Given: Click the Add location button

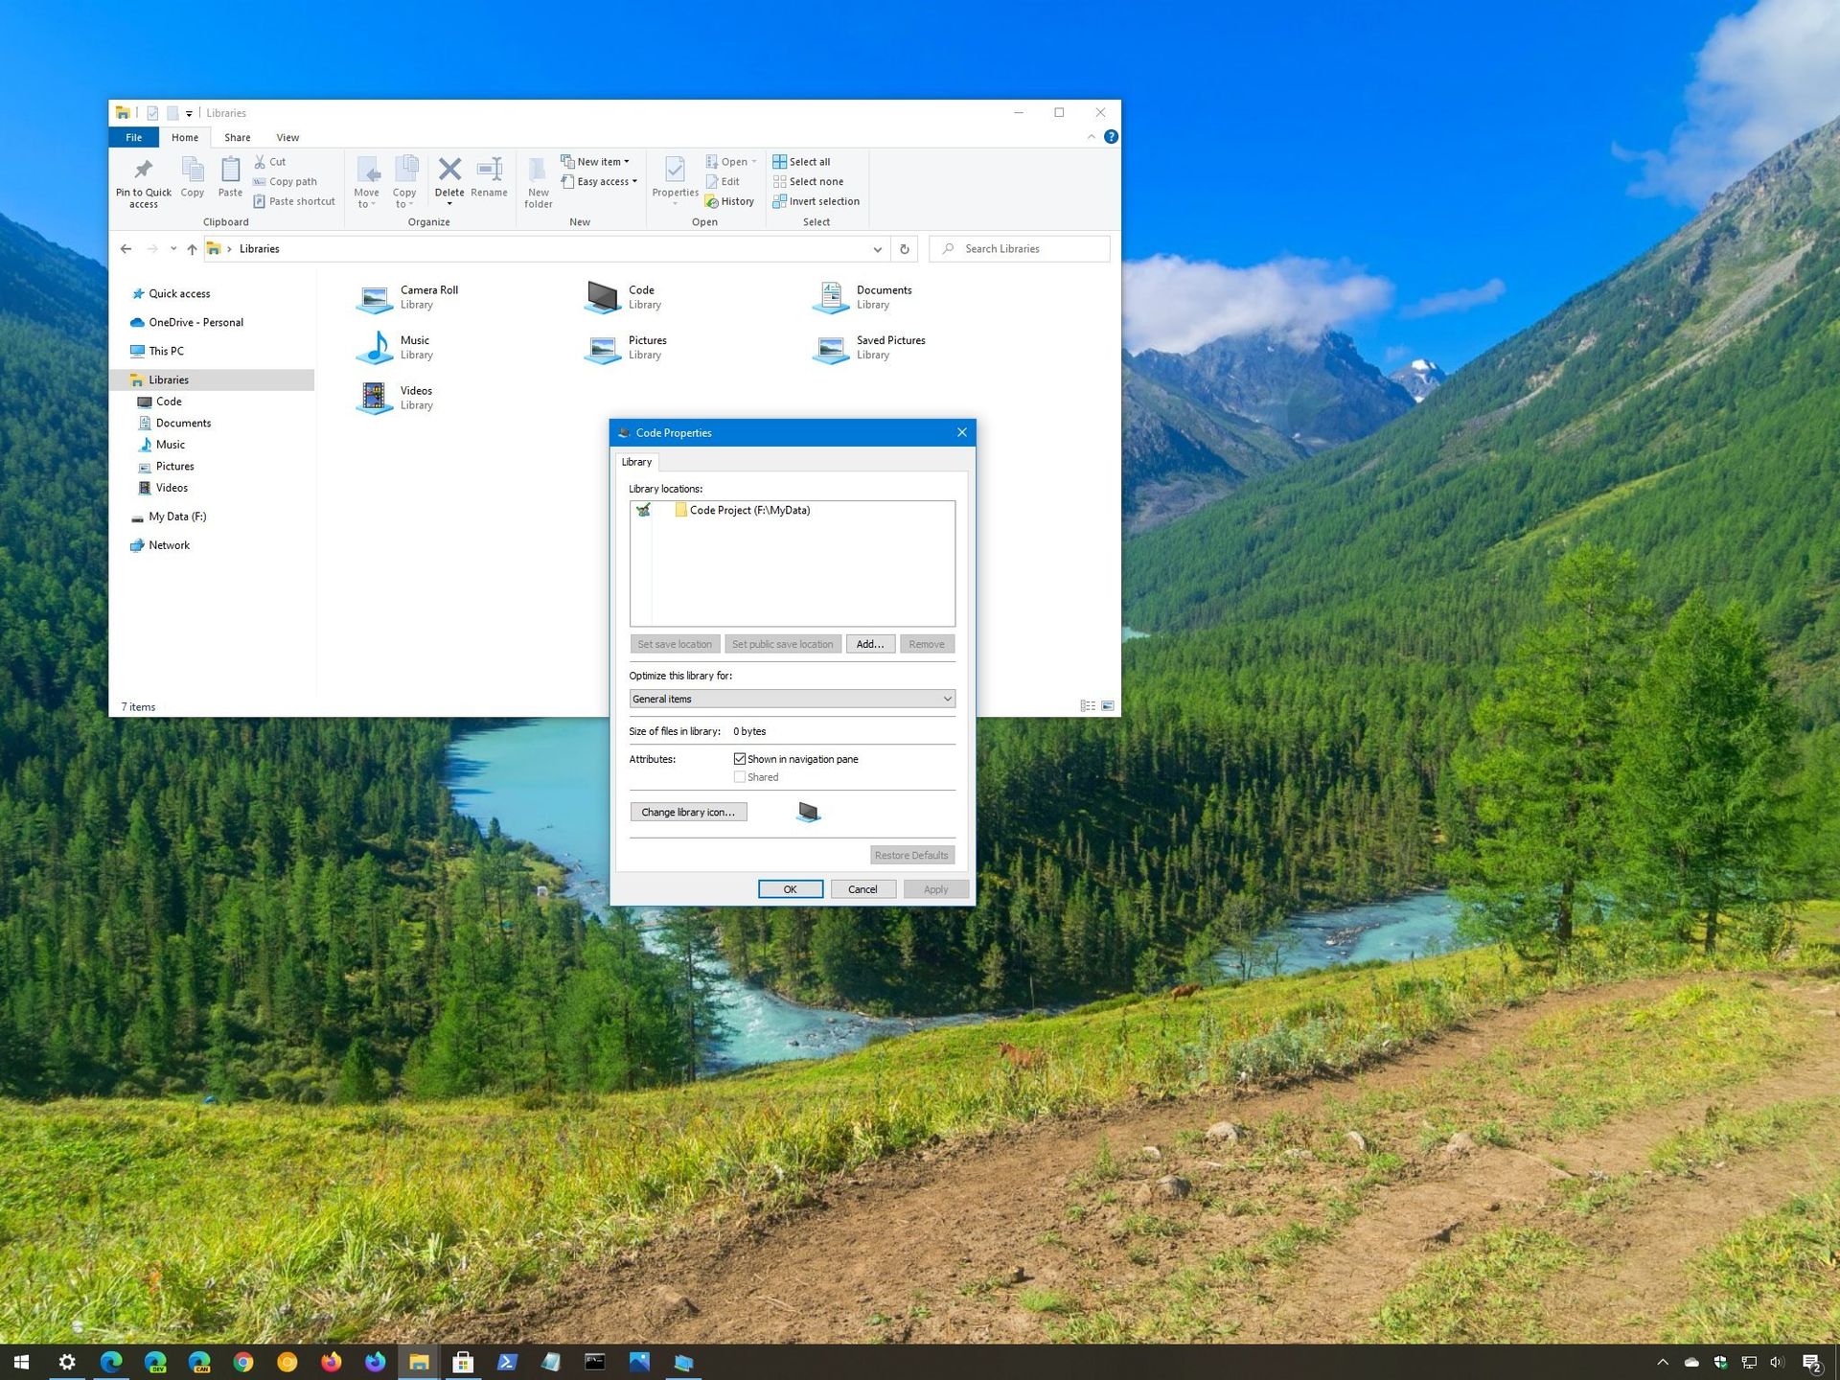Looking at the screenshot, I should coord(869,644).
